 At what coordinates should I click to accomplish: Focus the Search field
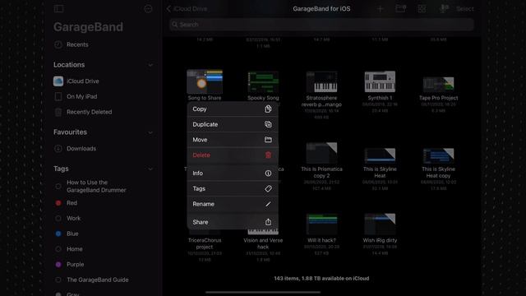(321, 25)
